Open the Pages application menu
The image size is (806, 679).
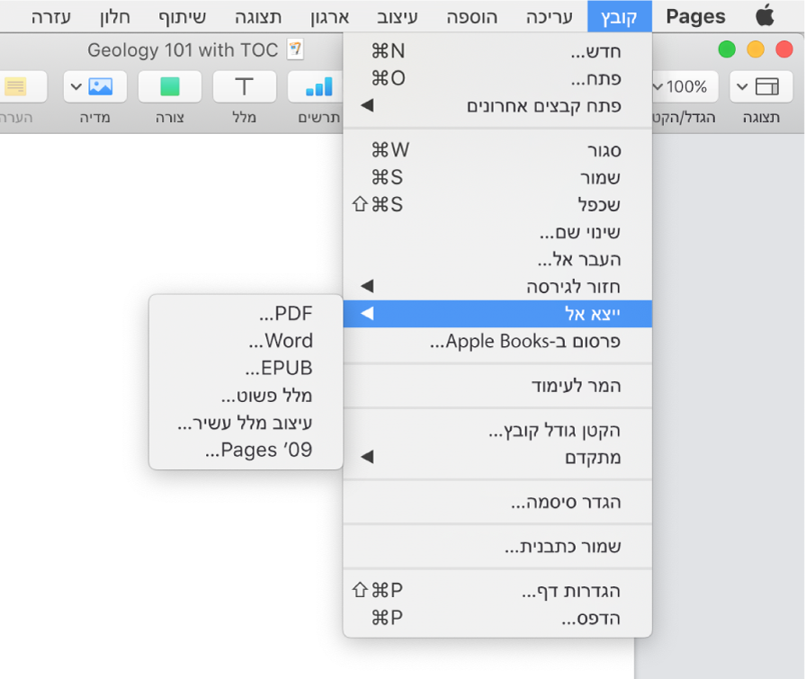[695, 17]
